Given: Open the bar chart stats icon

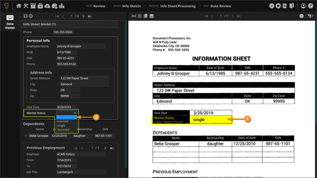Looking at the screenshot, I should [61, 6].
